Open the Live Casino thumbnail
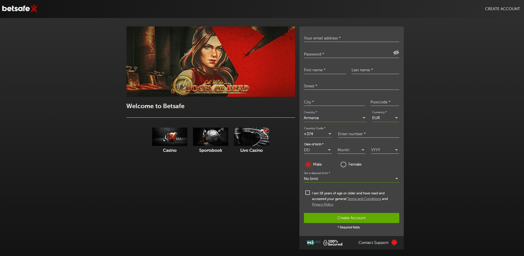Screen dimensions: 524x256 click(251, 137)
